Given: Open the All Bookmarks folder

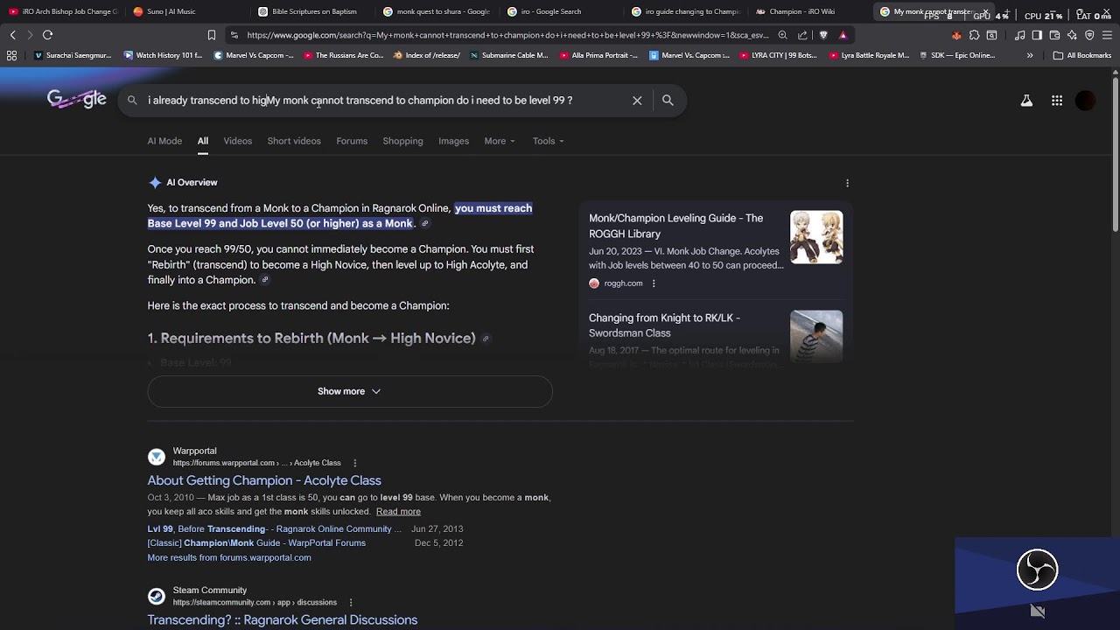Looking at the screenshot, I should point(1082,55).
